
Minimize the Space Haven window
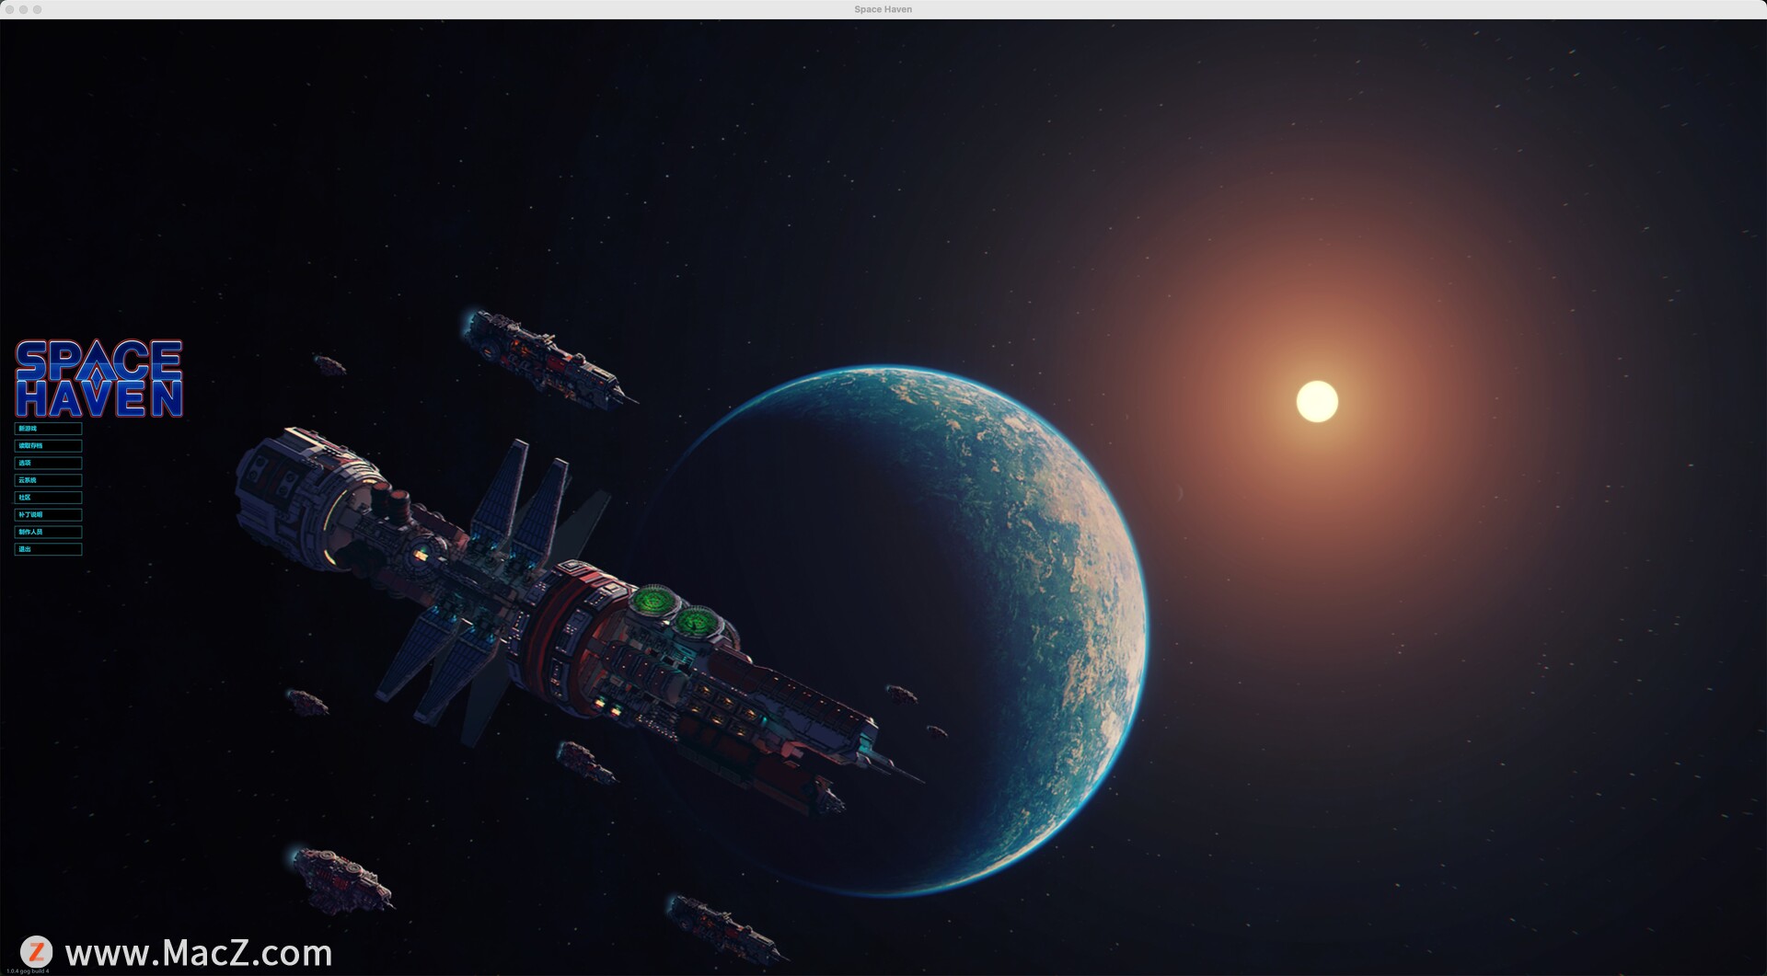coord(24,9)
